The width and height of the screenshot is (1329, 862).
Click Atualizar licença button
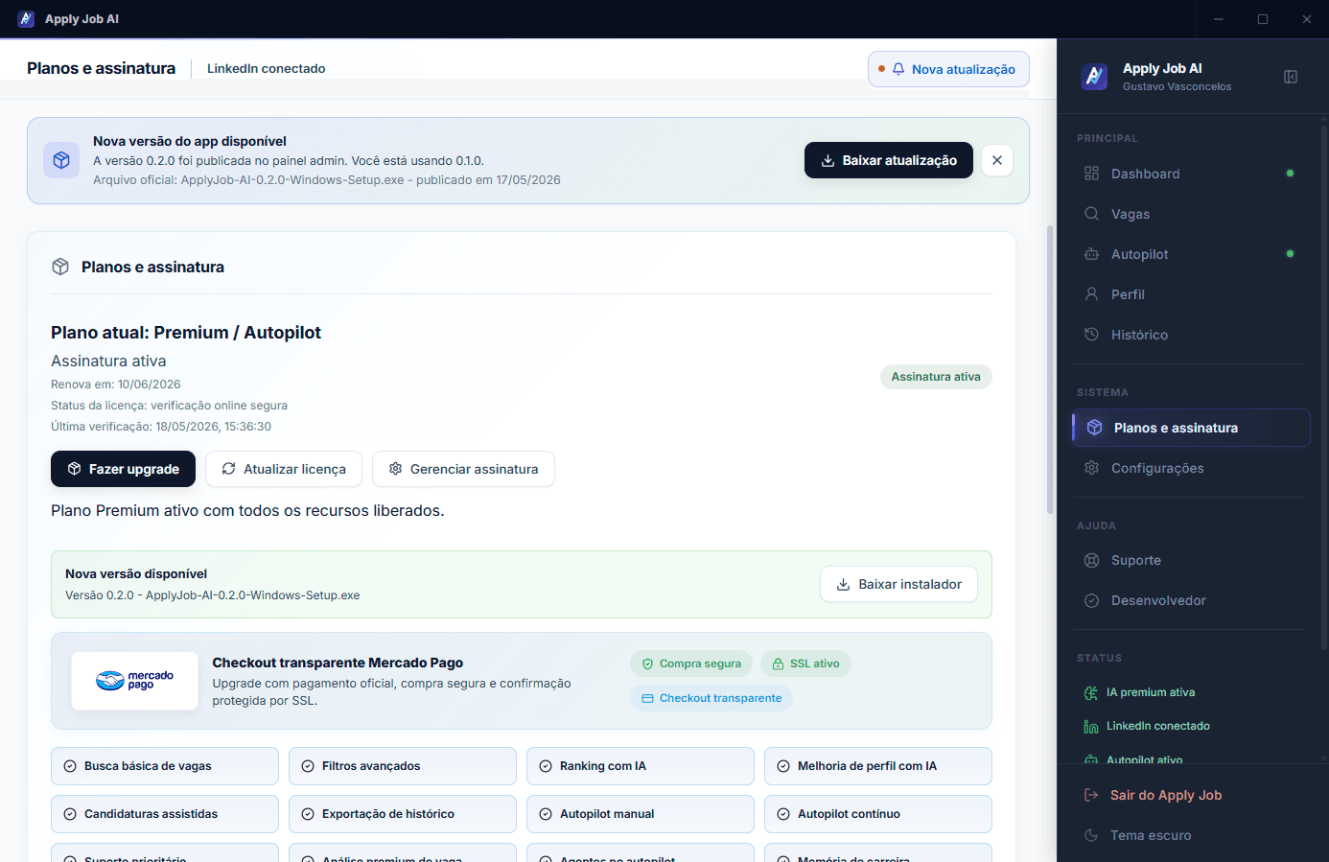(x=284, y=469)
